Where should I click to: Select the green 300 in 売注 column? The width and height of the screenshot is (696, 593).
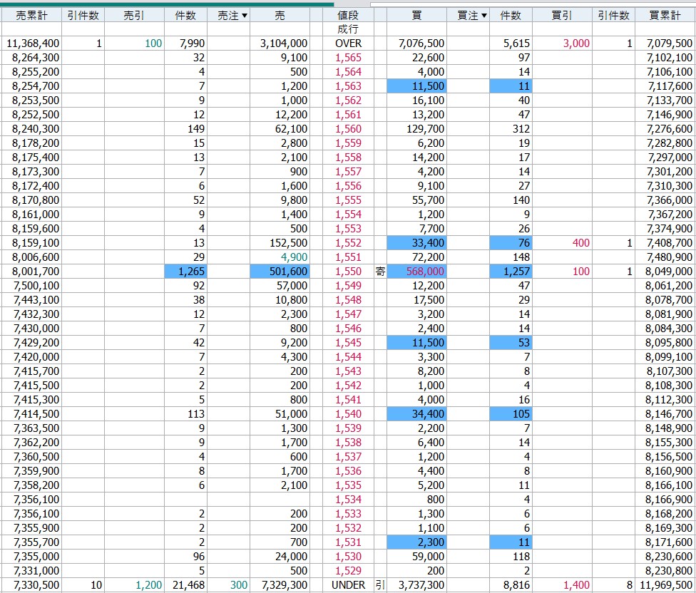(x=239, y=585)
